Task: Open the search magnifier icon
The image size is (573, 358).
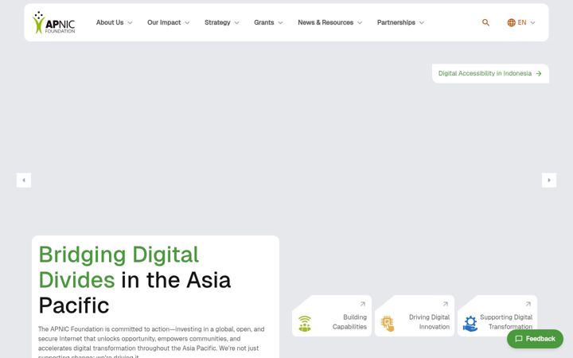Action: point(485,22)
